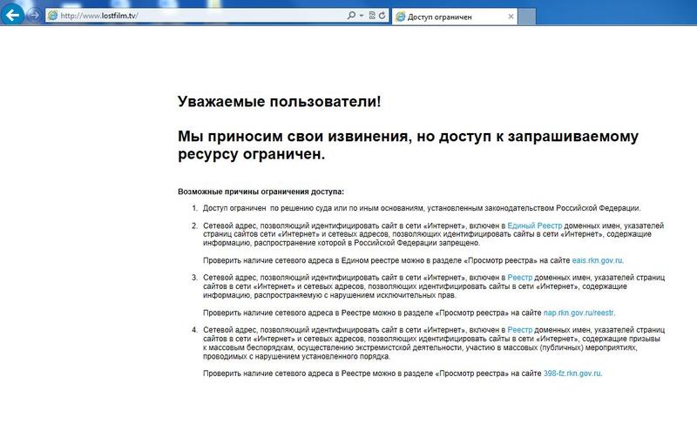Viewport: 697px width, 424px height.
Task: Click the Forward navigation arrow button
Action: point(34,15)
